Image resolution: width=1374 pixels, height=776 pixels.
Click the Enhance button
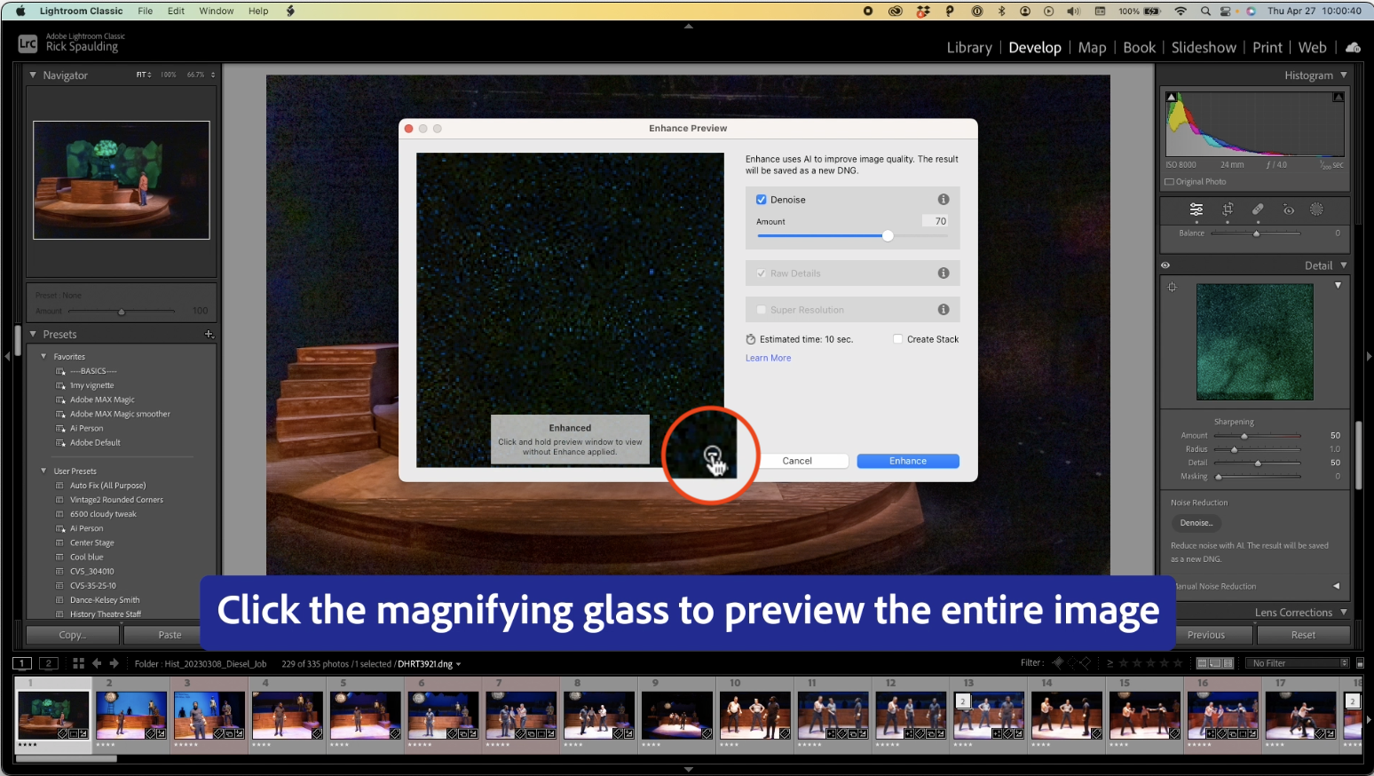point(907,461)
